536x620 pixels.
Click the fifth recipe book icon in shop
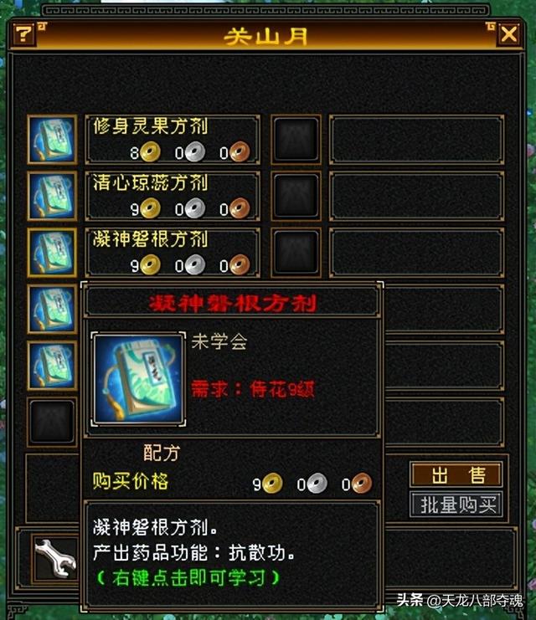[x=52, y=366]
